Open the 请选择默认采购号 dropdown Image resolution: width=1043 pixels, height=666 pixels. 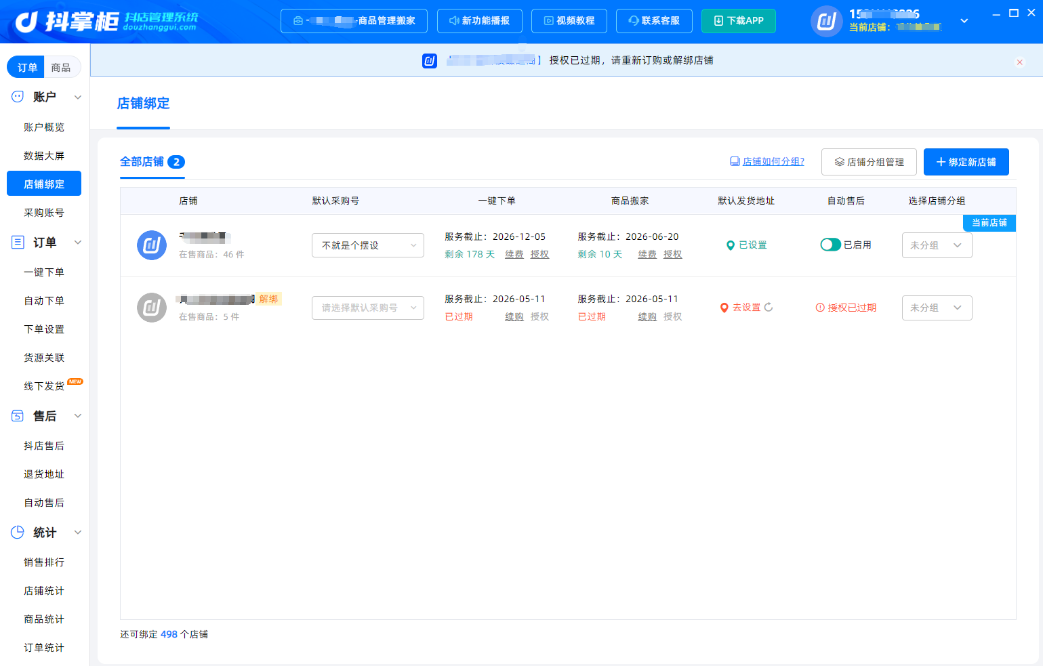click(x=368, y=308)
